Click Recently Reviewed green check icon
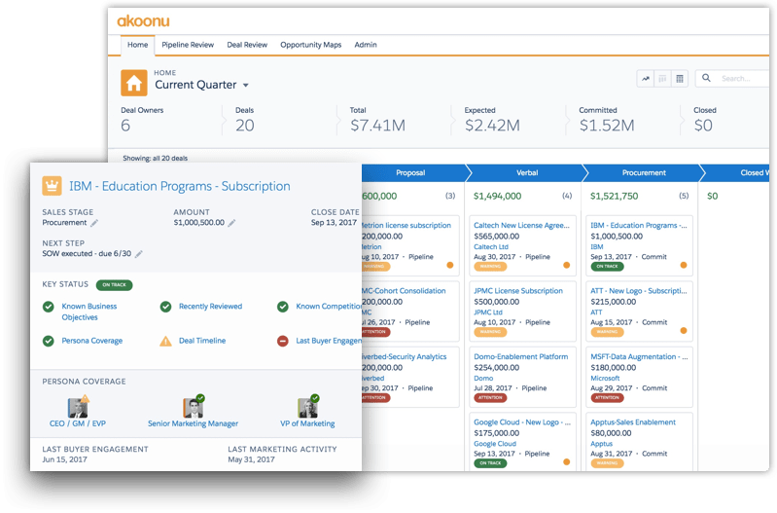The image size is (777, 513). click(x=165, y=307)
